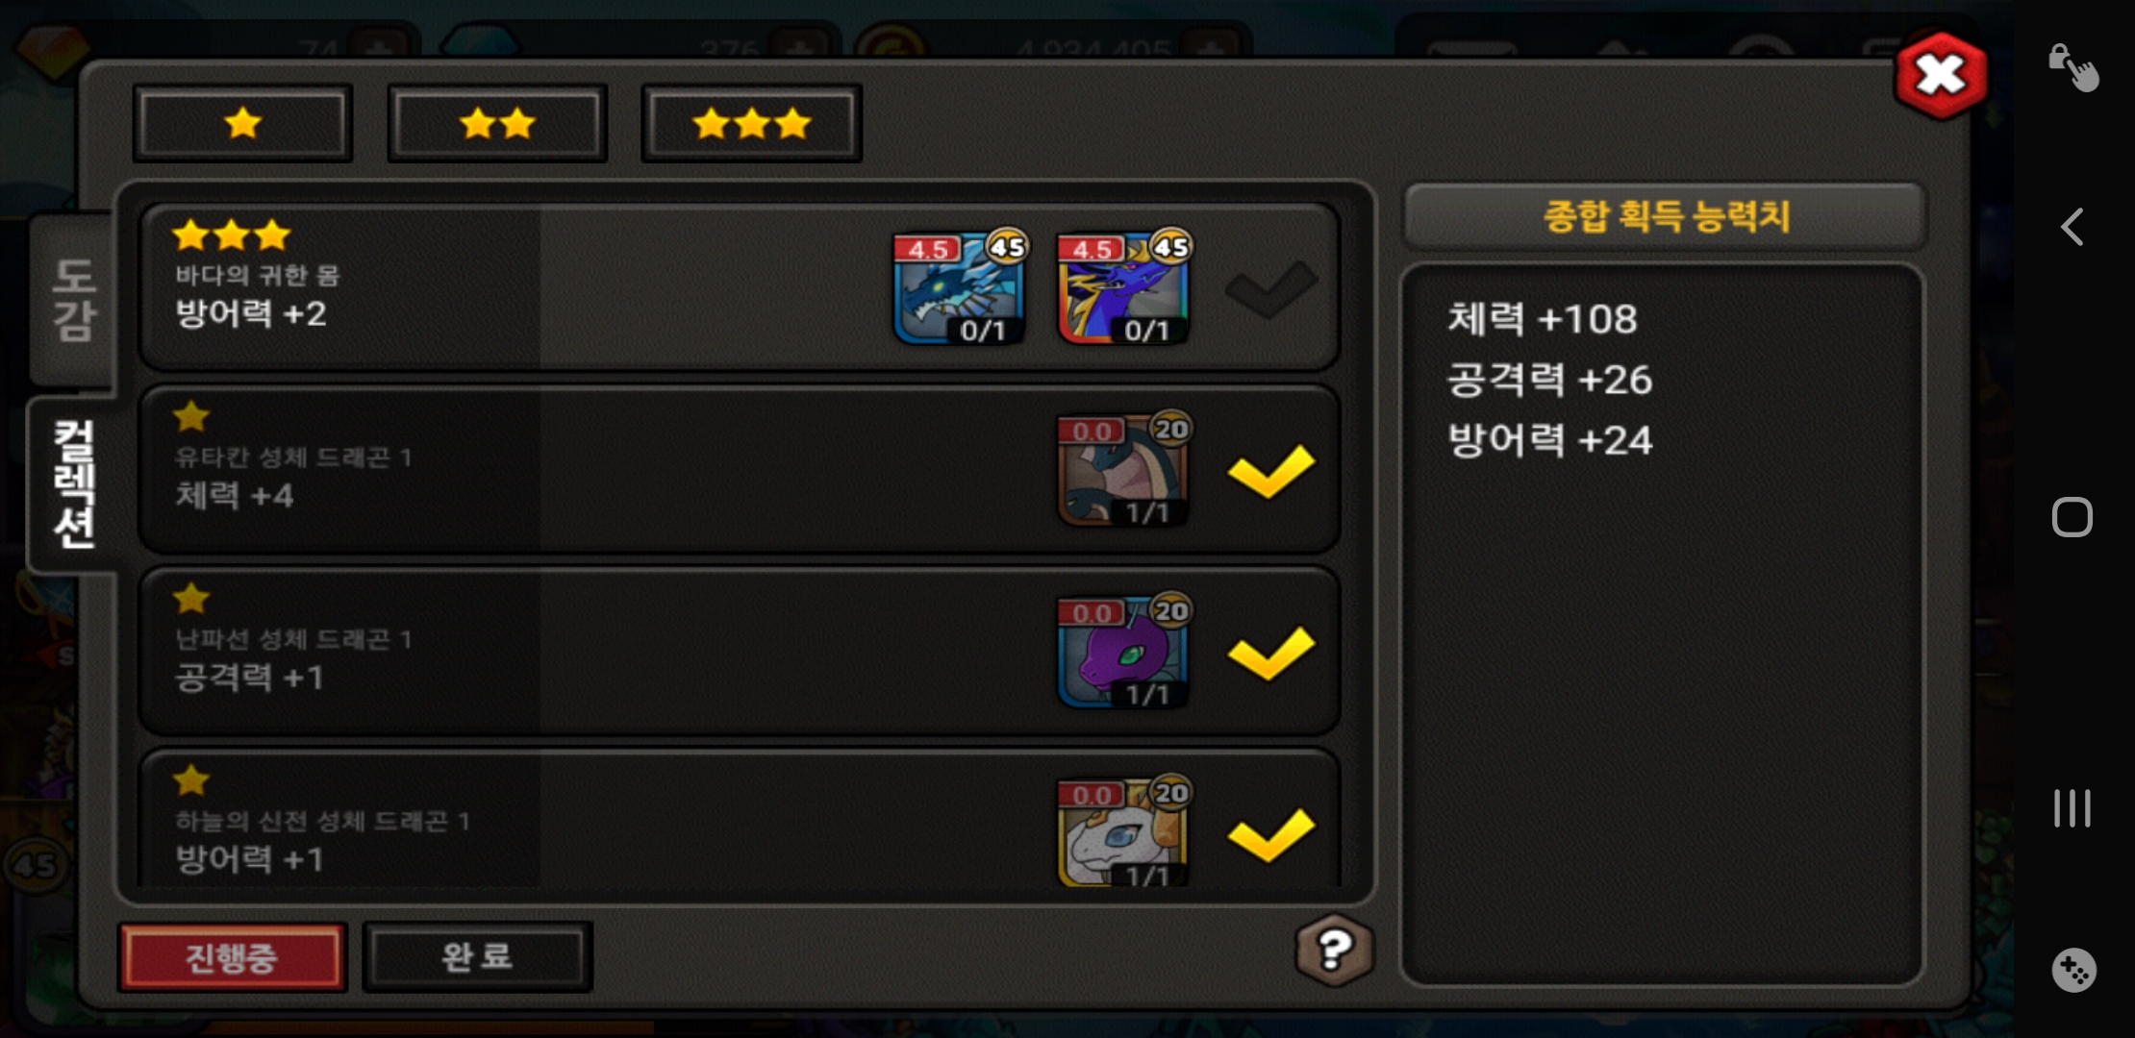Tap the 유타칸 성체 드래곤 portrait

[1123, 469]
